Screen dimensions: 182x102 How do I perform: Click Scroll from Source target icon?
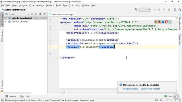pos(32,14)
